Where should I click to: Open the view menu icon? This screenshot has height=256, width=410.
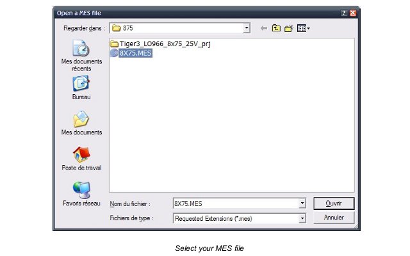tap(303, 28)
